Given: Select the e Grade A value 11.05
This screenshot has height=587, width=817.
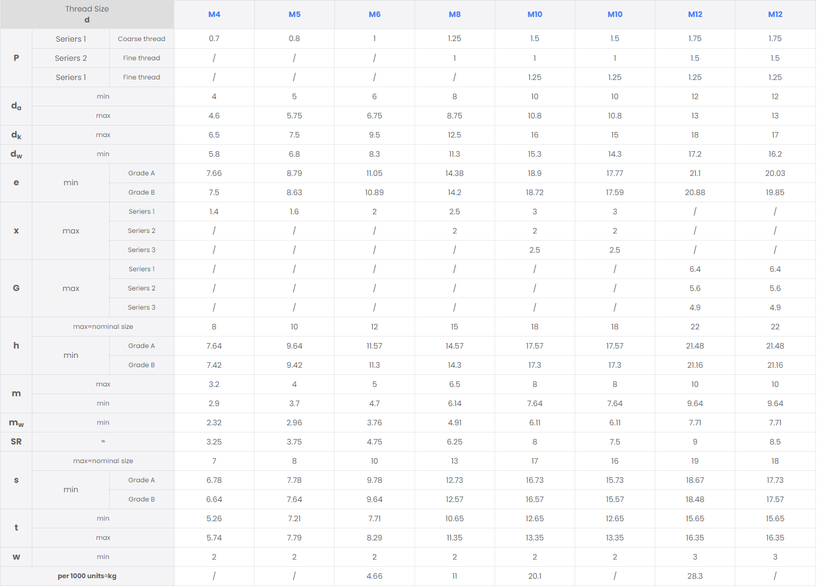Looking at the screenshot, I should click(375, 173).
